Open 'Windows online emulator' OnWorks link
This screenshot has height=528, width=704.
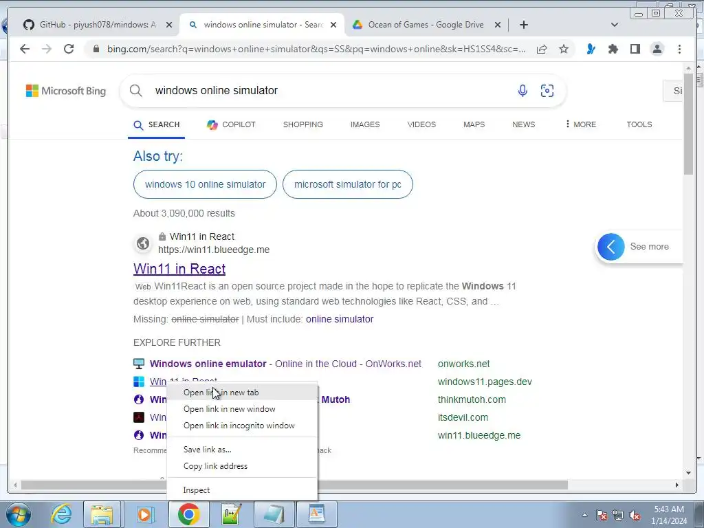(285, 364)
